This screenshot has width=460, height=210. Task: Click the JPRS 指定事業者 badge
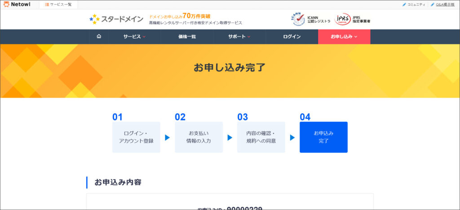352,19
